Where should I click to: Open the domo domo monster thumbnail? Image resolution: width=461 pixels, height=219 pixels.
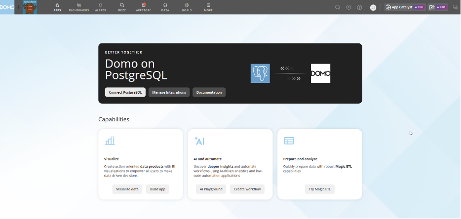(30, 7)
